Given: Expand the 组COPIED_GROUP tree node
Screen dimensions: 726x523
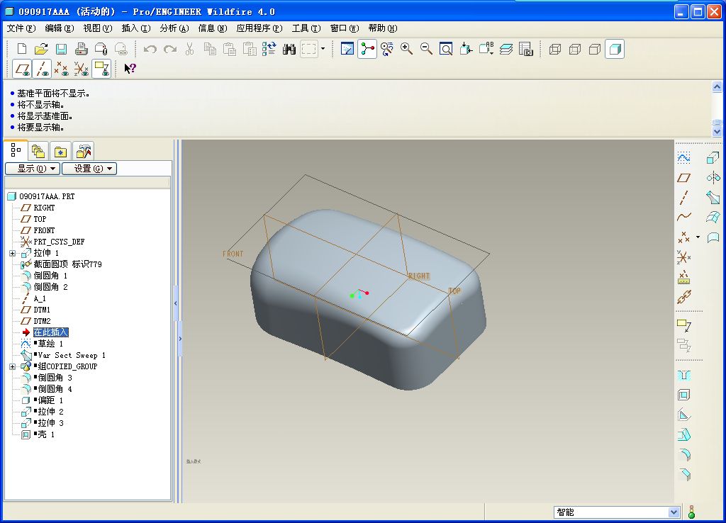Looking at the screenshot, I should (x=13, y=366).
